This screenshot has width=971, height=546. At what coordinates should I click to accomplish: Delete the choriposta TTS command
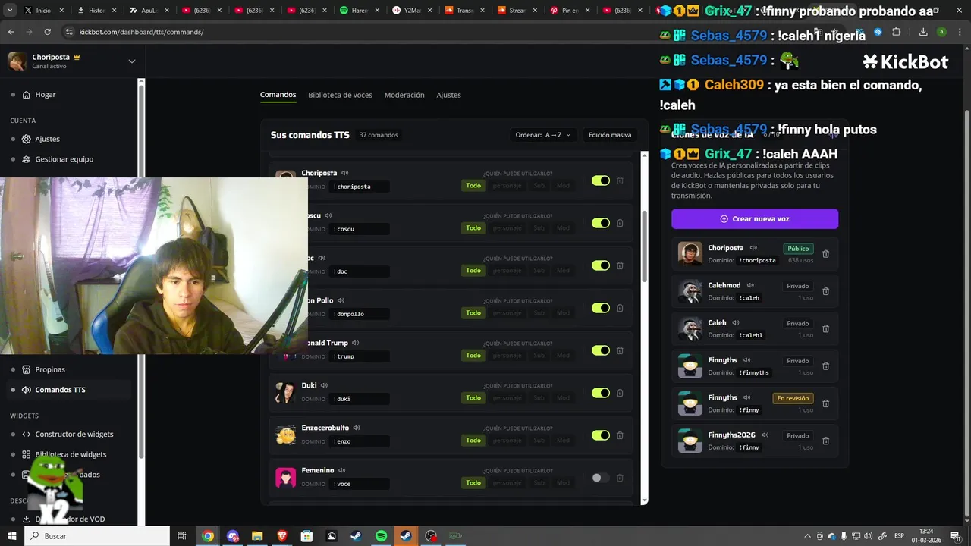[620, 180]
